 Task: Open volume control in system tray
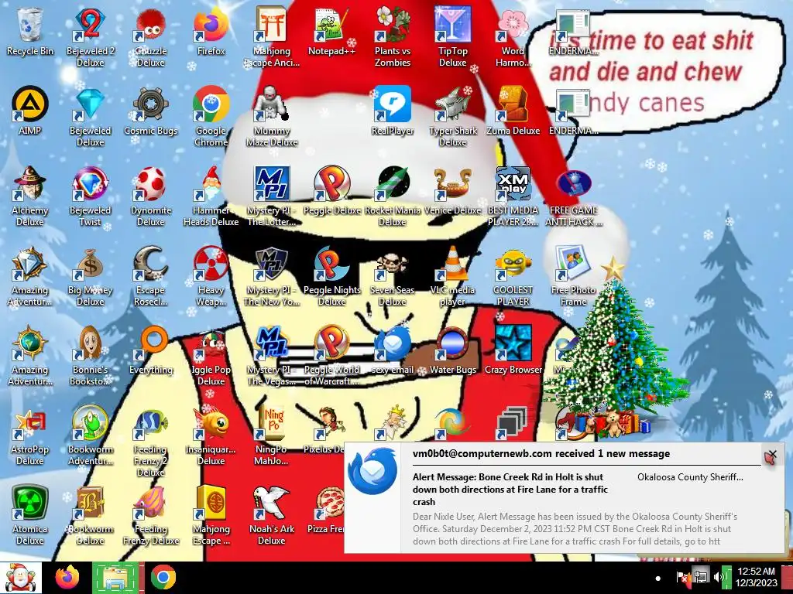click(x=718, y=577)
